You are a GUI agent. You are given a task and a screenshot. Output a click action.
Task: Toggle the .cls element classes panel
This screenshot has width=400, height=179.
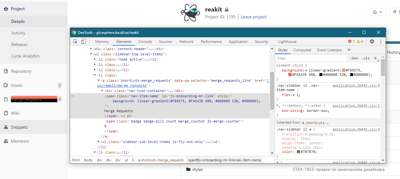(365, 58)
